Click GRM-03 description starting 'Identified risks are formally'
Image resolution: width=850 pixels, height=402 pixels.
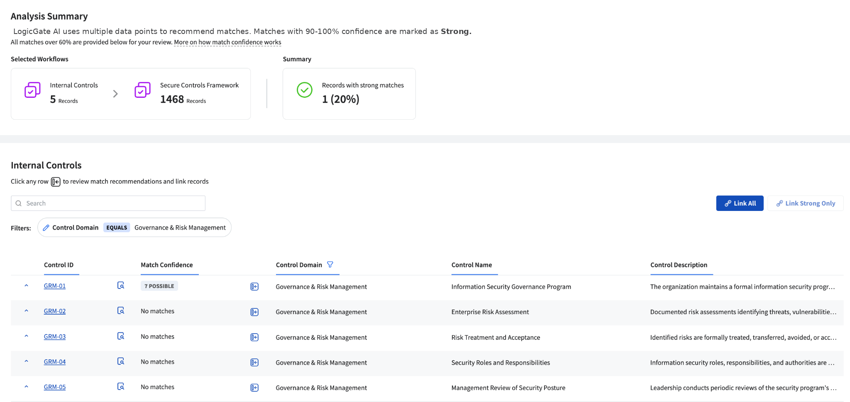tap(743, 338)
